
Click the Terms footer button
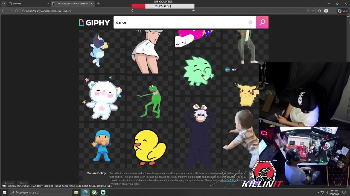[23, 183]
